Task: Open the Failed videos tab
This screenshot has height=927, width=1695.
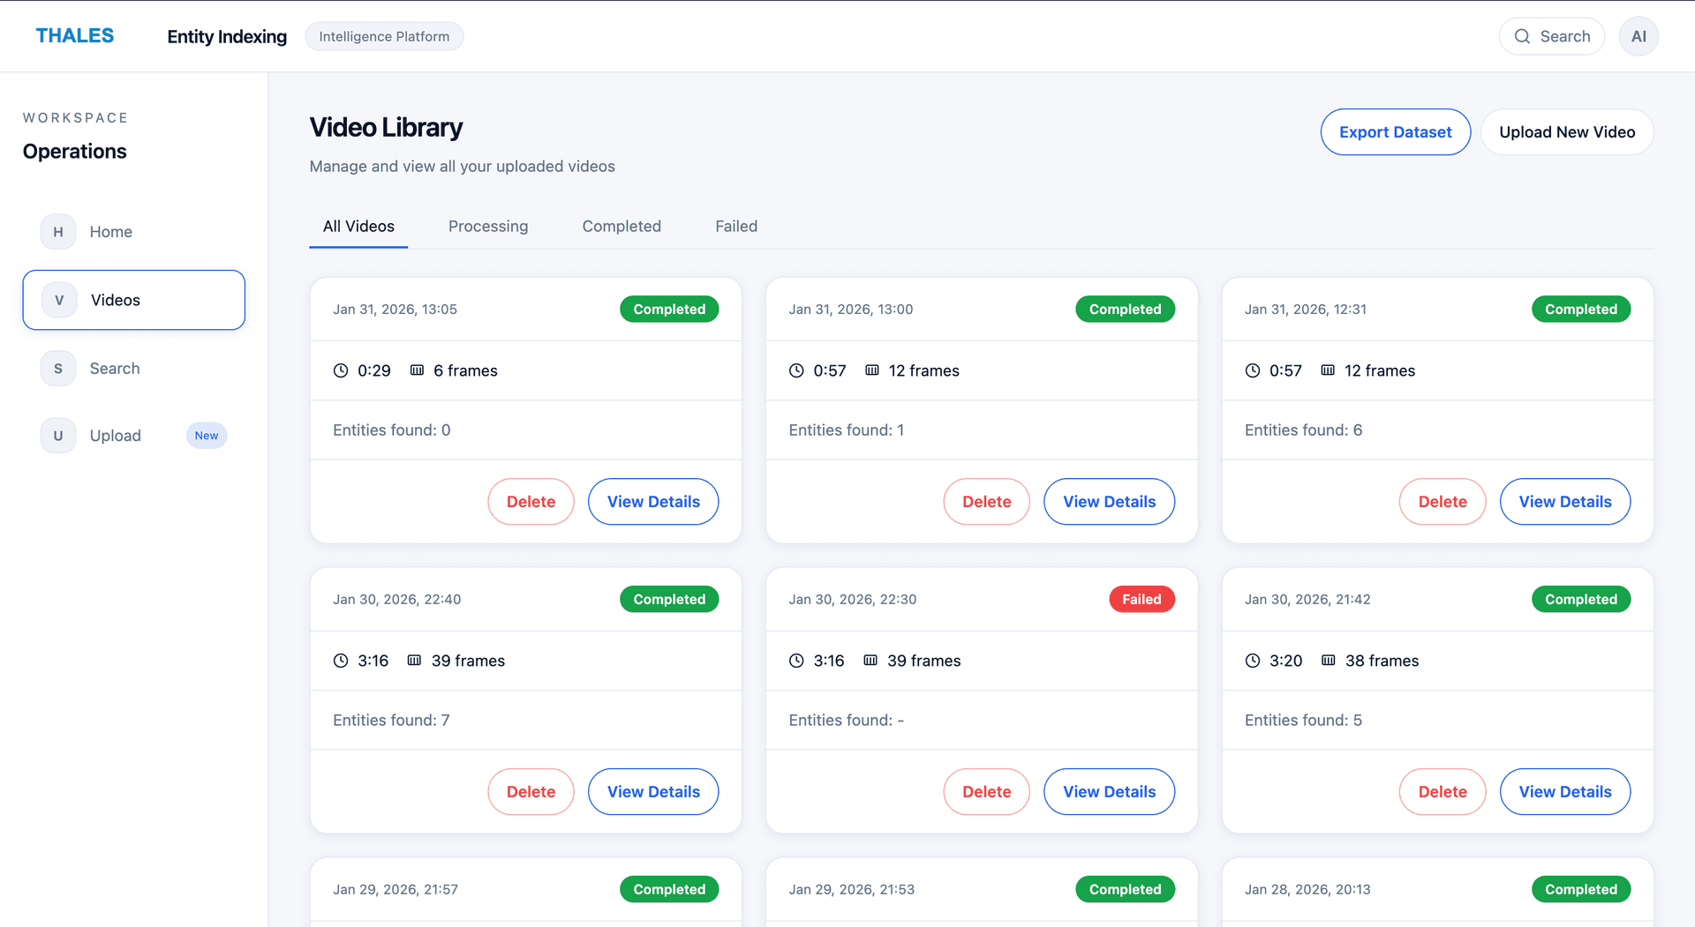Action: [x=736, y=226]
